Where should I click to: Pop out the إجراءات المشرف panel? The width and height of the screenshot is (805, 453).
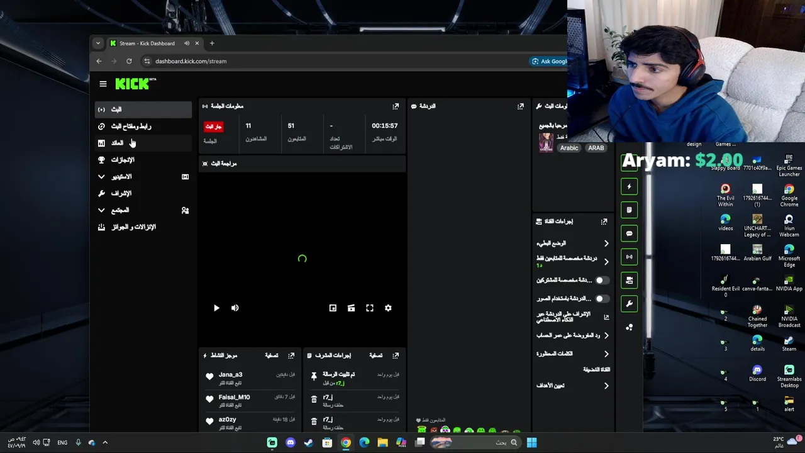coord(396,355)
